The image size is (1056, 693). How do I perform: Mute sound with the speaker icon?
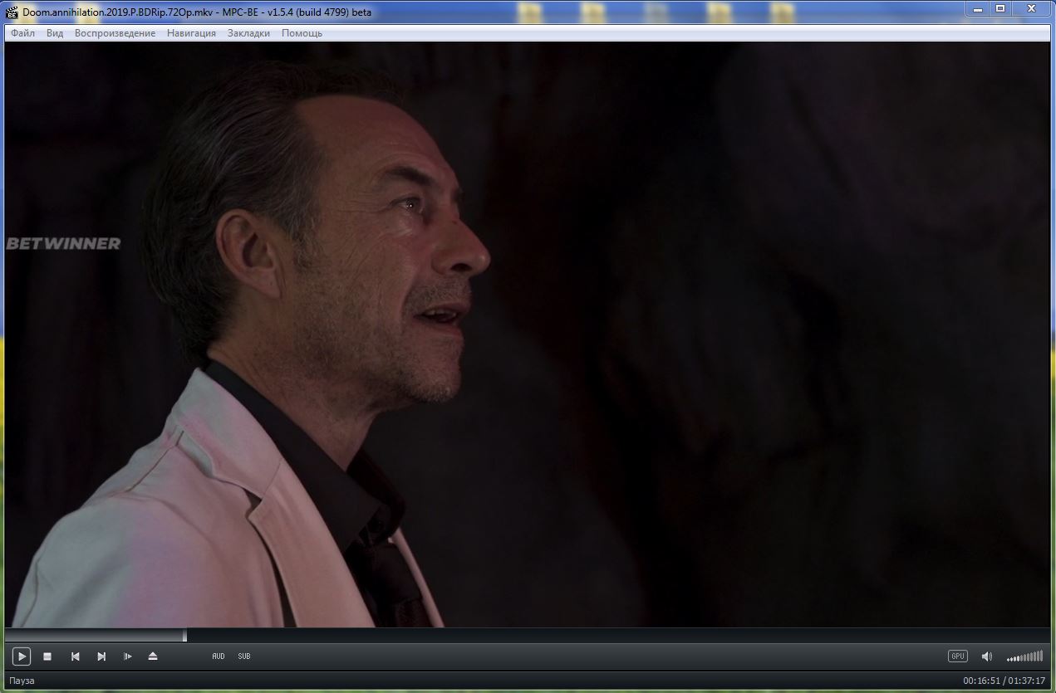986,656
